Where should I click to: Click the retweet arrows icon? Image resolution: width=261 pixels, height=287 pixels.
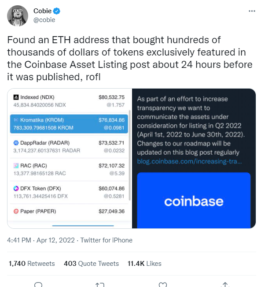pos(100,285)
